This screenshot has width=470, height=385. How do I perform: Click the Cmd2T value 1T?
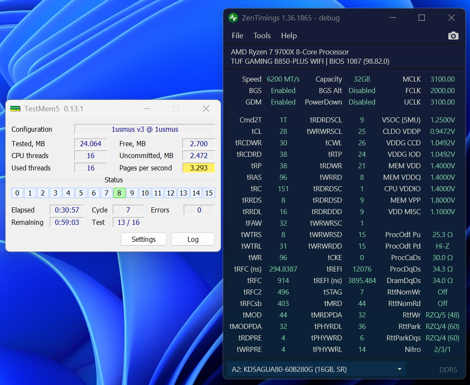283,120
